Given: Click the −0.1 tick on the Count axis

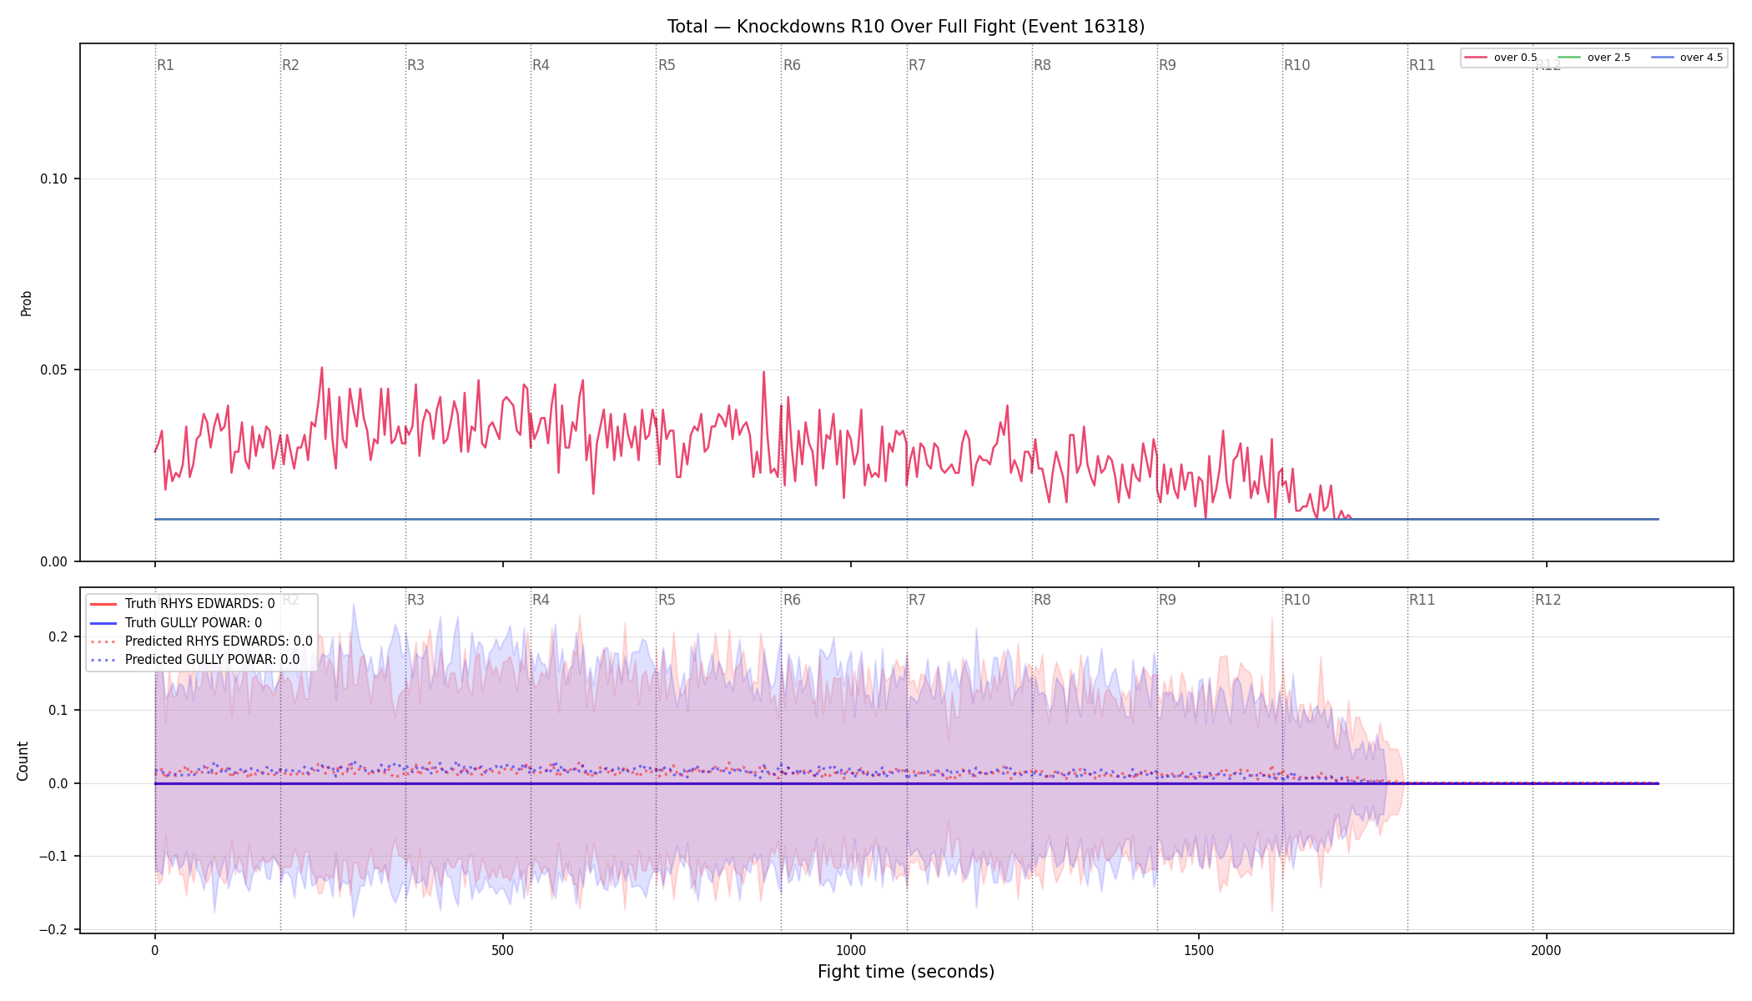Looking at the screenshot, I should point(53,857).
